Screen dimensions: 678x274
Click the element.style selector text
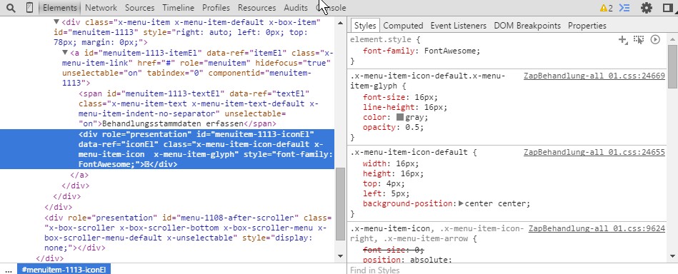click(x=382, y=40)
